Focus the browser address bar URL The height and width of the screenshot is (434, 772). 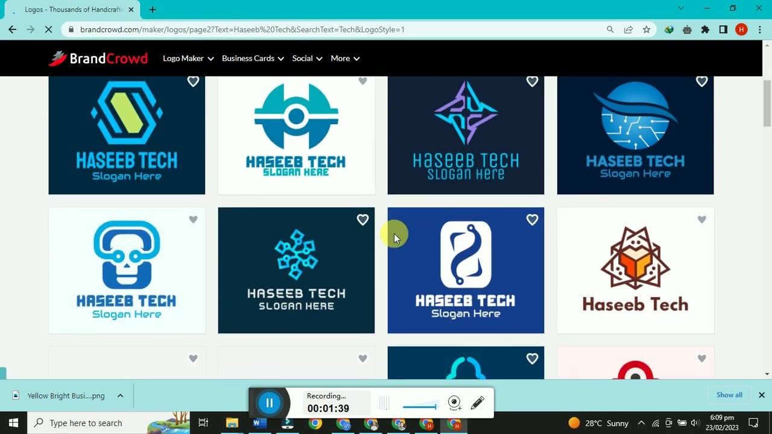point(242,30)
